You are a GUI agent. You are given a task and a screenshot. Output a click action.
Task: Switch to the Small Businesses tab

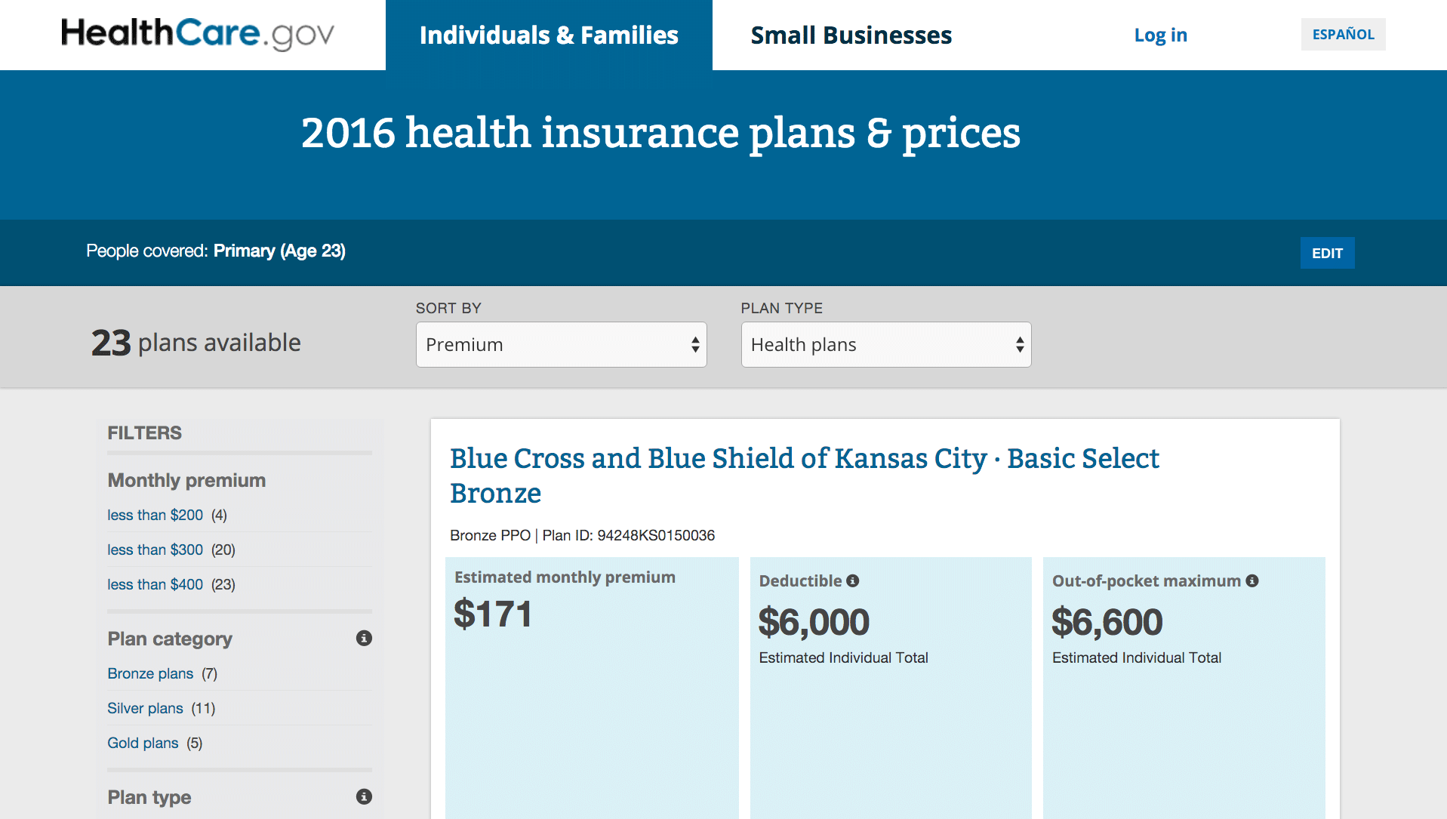click(851, 35)
